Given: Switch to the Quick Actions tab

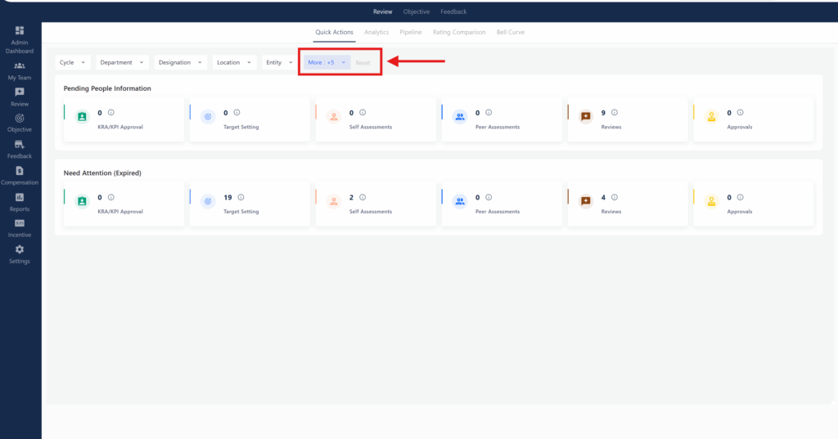Looking at the screenshot, I should [x=334, y=33].
